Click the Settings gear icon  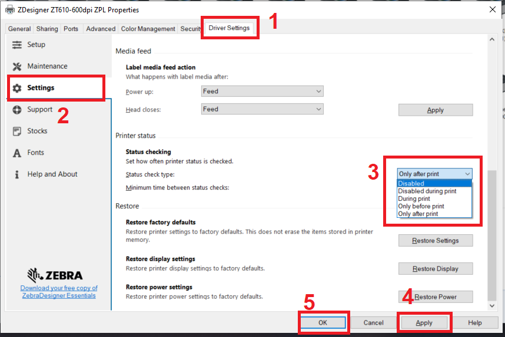pyautogui.click(x=17, y=88)
